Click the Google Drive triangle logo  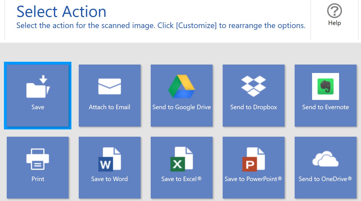pos(182,86)
